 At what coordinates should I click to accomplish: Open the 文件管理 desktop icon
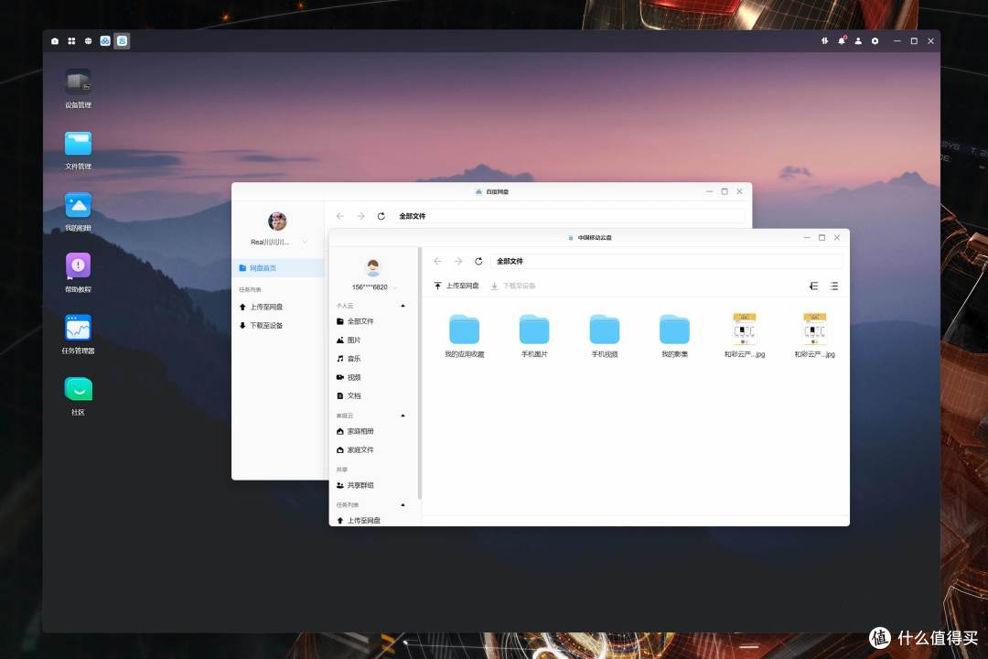(78, 144)
